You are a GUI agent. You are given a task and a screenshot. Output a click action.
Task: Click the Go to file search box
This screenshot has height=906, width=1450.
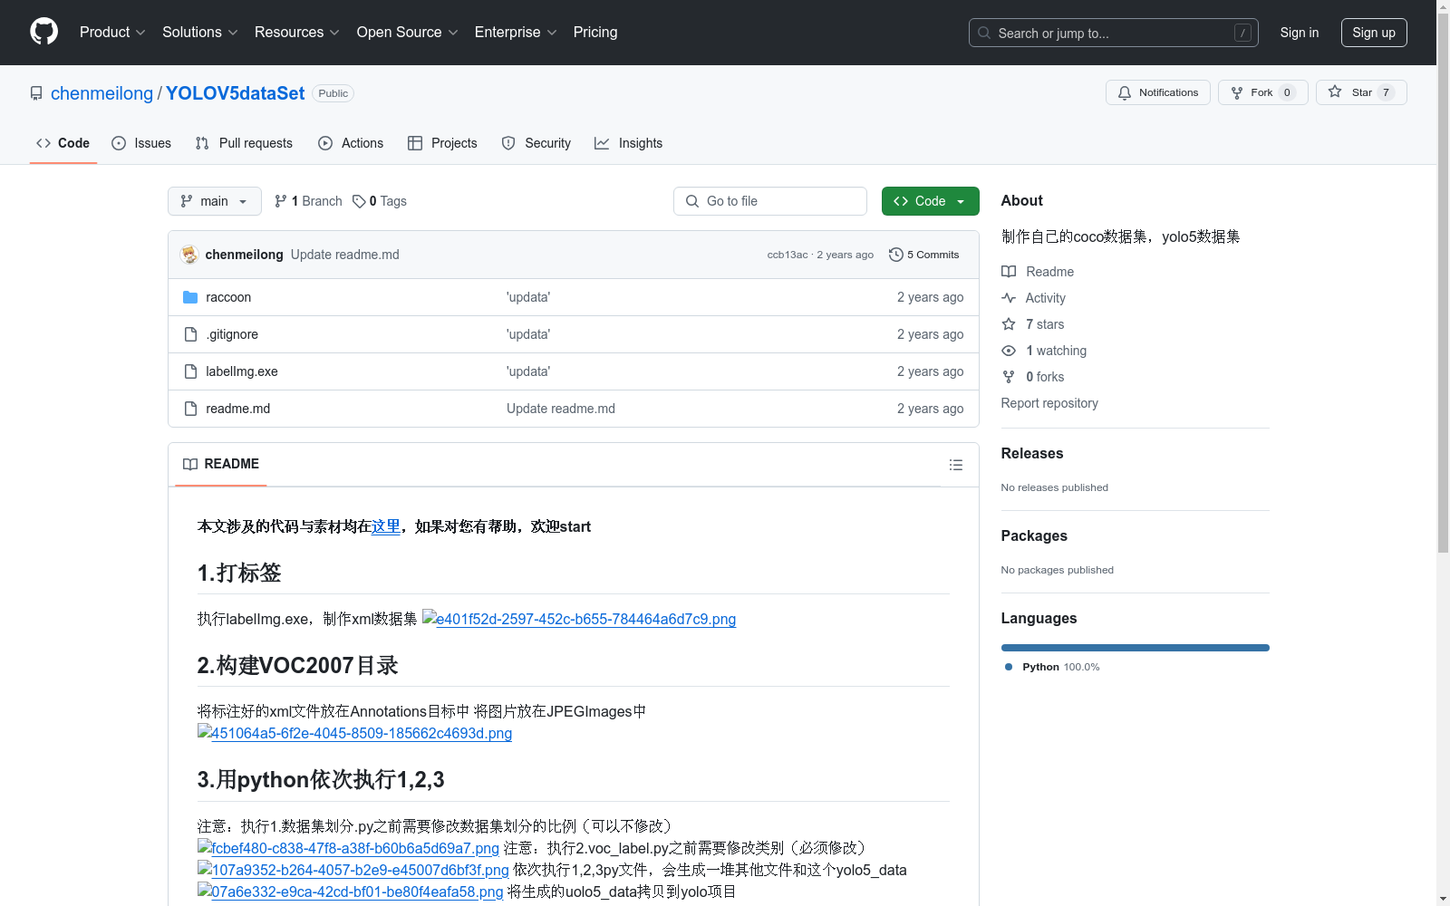[x=770, y=201]
